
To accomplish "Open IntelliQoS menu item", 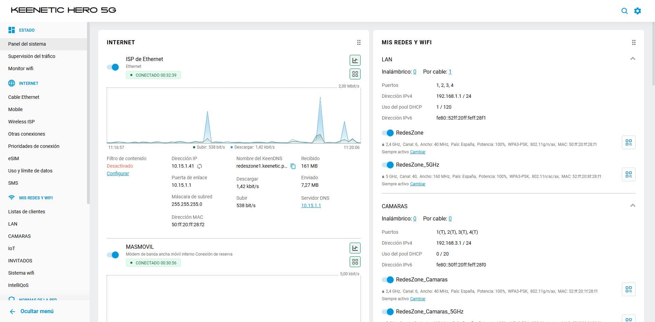I will 18,285.
